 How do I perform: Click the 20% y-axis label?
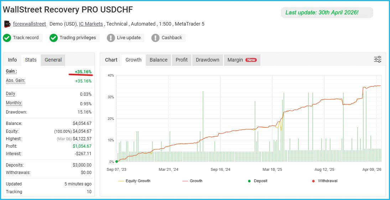pos(111,119)
